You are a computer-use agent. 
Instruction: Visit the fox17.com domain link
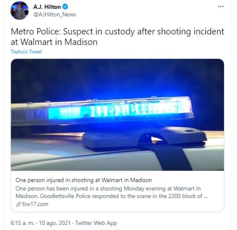point(35,204)
